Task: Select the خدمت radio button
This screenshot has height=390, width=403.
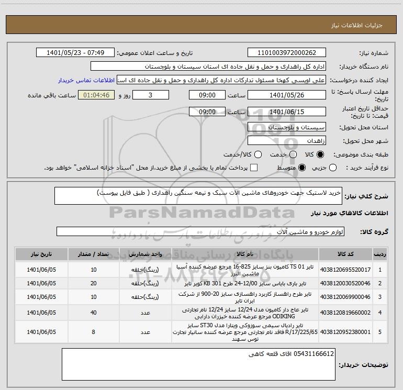Action: click(293, 154)
